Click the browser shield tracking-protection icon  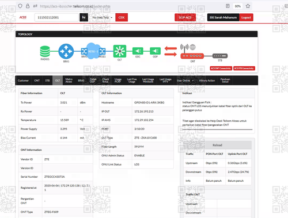(20, 6)
